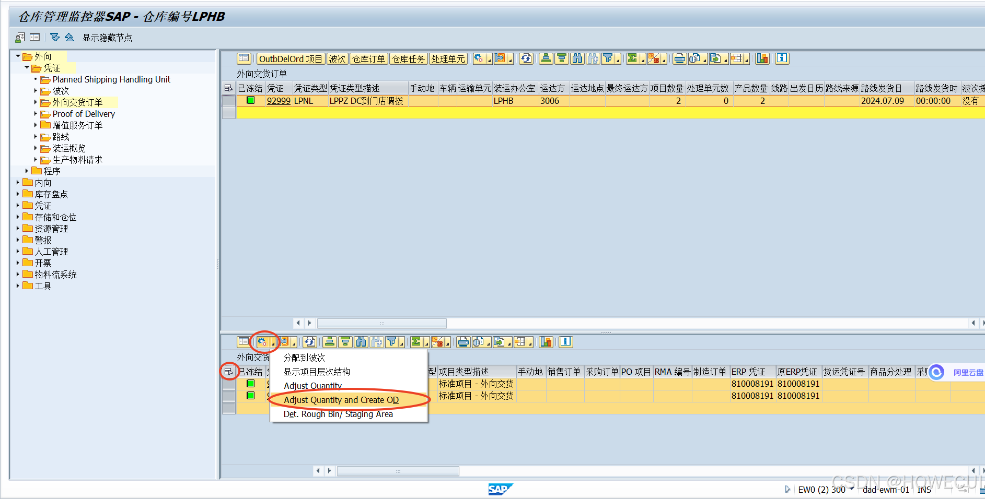The width and height of the screenshot is (985, 499).
Task: Click the 路线发货日 column header
Action: [887, 88]
